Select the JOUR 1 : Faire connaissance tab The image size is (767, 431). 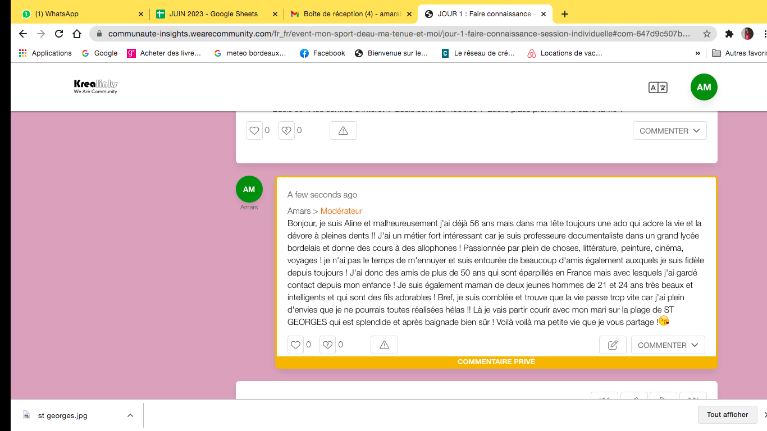coord(485,14)
